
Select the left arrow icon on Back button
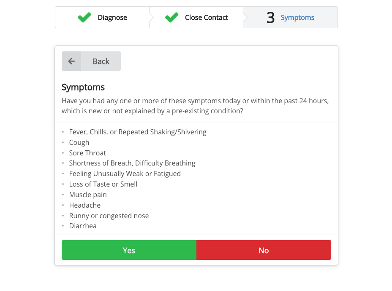71,61
